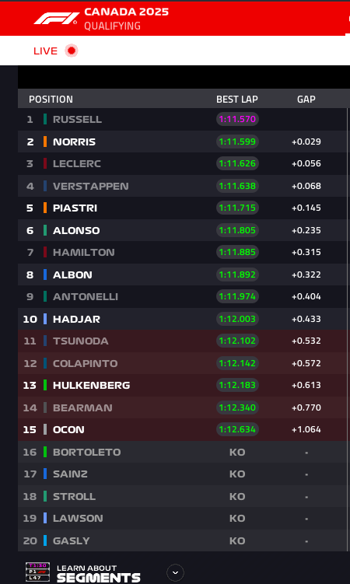The image size is (350, 584).
Task: Click Ocon's 1:12.634 lap time badge
Action: (237, 429)
